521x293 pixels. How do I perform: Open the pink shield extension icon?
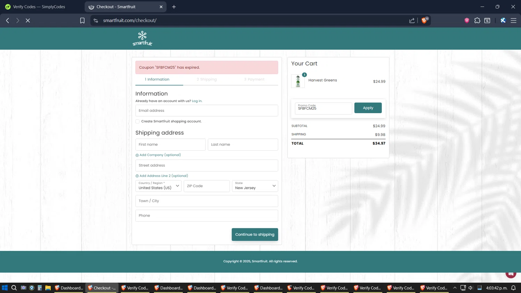[x=467, y=20]
